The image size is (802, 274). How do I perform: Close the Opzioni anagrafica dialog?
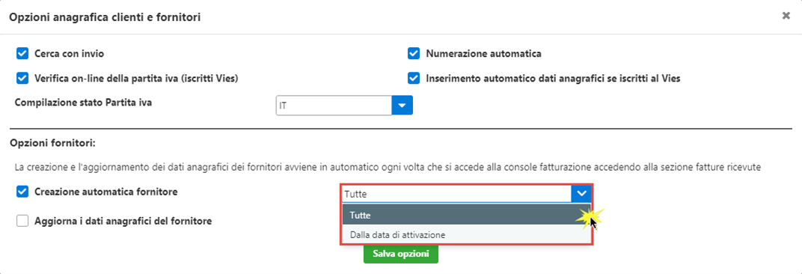[x=786, y=16]
